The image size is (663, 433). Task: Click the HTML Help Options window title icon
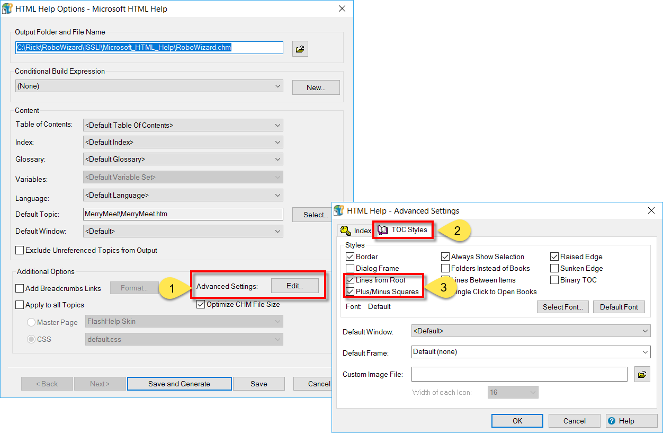click(7, 8)
